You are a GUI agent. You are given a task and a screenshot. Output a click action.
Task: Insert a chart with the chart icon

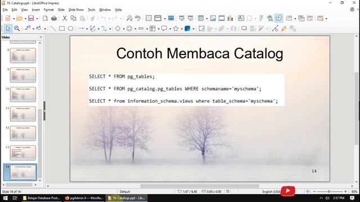(x=230, y=19)
